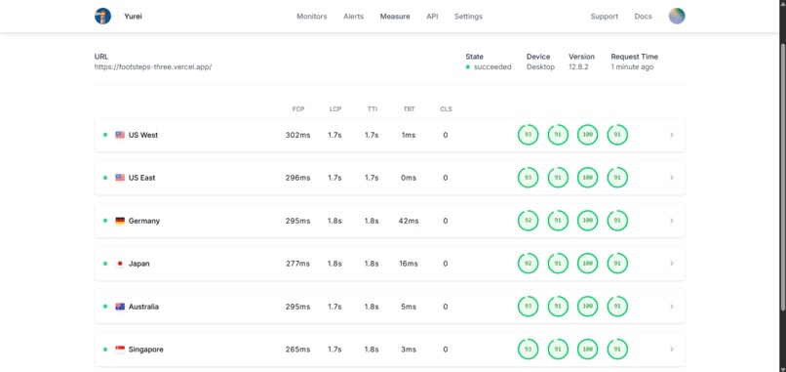Expand the Singapore result row chevron
The height and width of the screenshot is (372, 786).
pos(672,350)
